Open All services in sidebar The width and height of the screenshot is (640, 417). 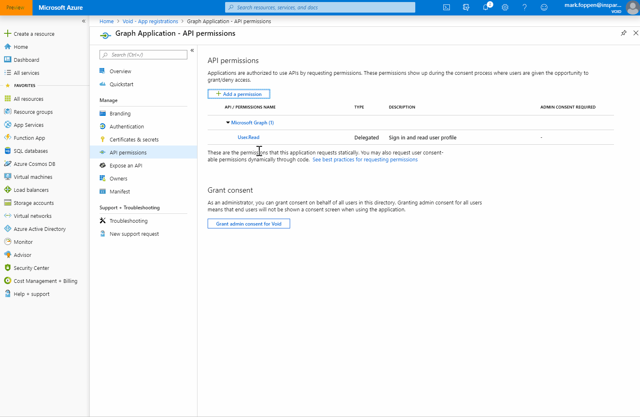pyautogui.click(x=26, y=73)
